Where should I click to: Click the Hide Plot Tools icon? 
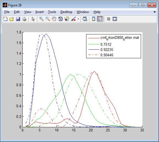[x=108, y=19]
